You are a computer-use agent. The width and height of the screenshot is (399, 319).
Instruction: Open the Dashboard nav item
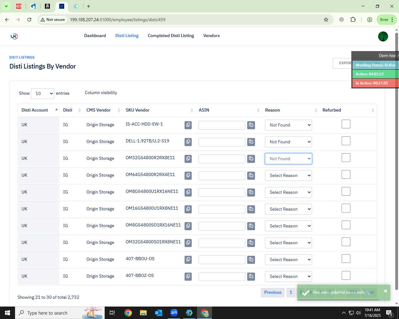(x=95, y=36)
